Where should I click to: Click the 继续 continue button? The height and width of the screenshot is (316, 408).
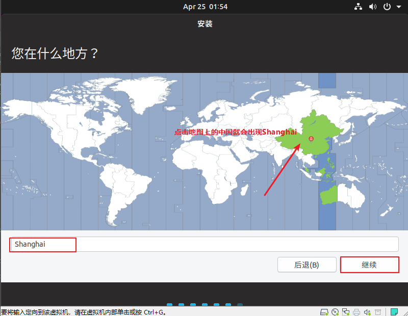pyautogui.click(x=369, y=265)
